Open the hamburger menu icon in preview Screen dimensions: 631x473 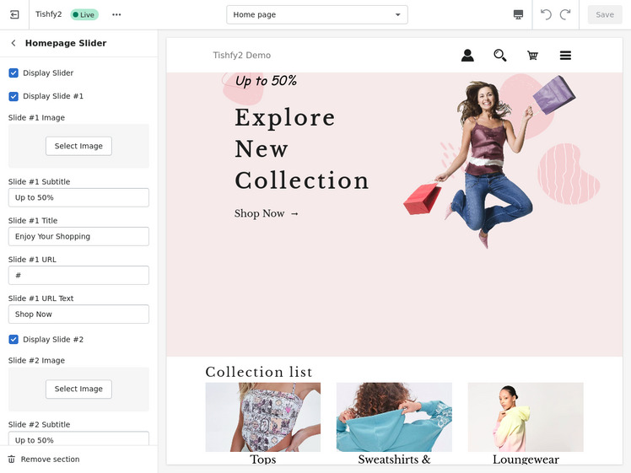tap(565, 55)
